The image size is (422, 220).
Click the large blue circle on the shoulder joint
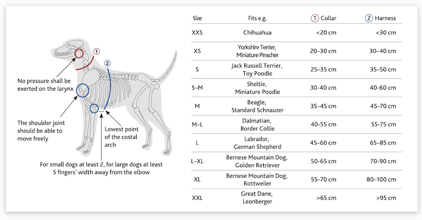[x=83, y=90]
